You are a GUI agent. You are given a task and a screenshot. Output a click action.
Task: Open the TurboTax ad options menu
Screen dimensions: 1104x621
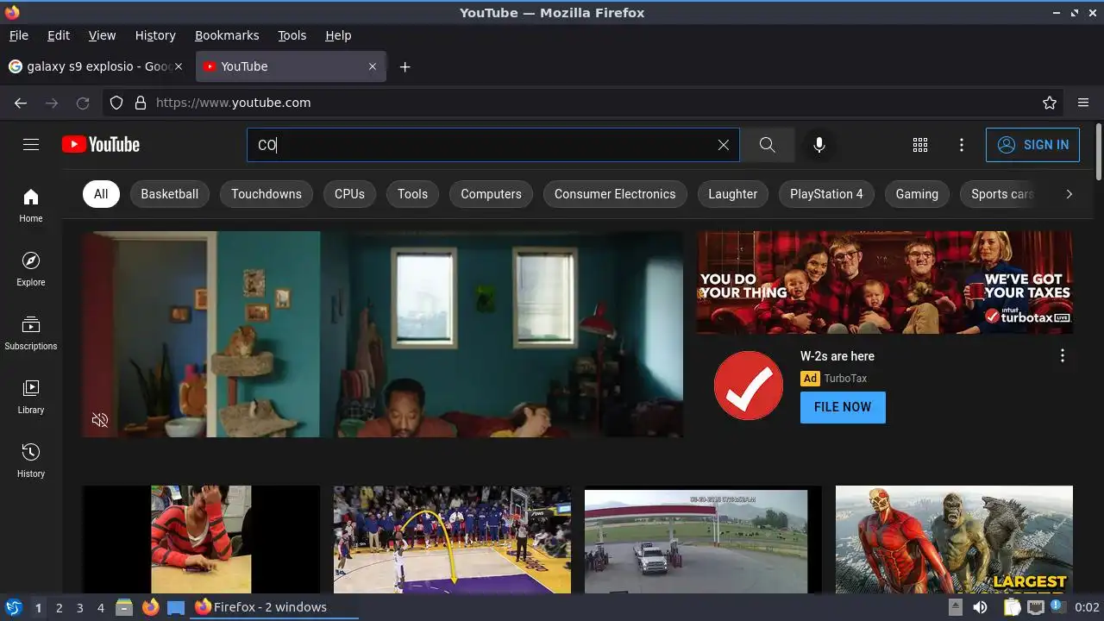(1063, 355)
